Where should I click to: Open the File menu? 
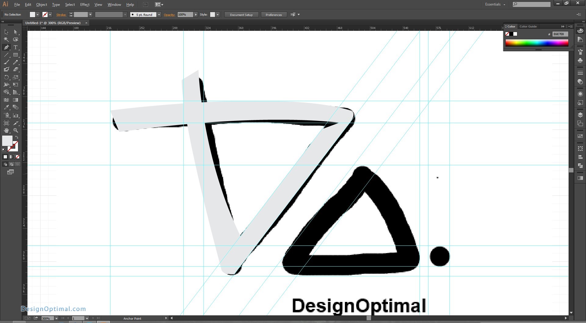point(17,5)
